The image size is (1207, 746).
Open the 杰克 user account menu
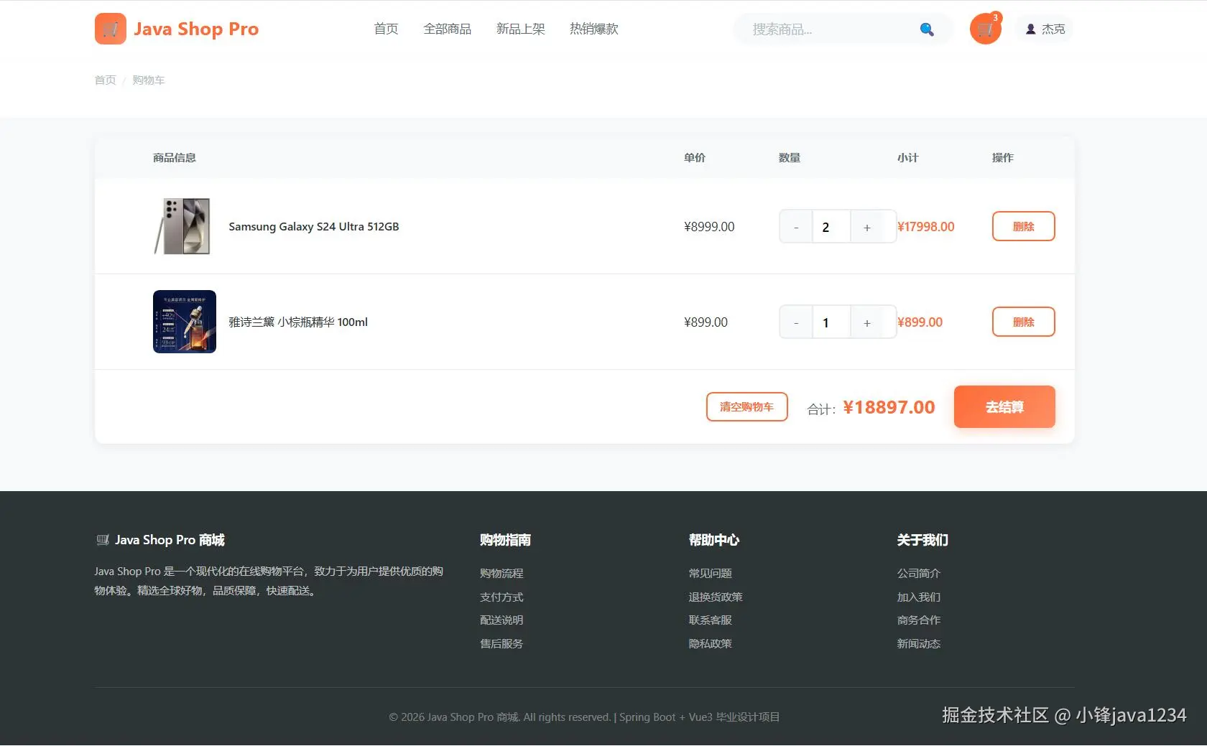1045,29
